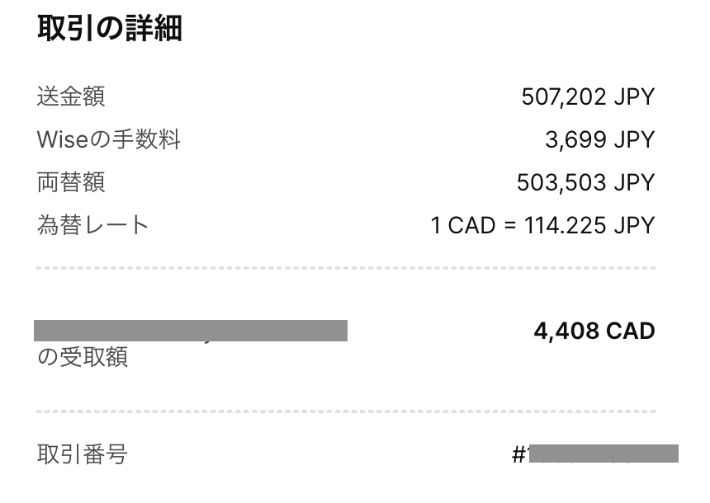Screen dimensions: 710x503
Task: Select the 取引番号 label
Action: pyautogui.click(x=83, y=454)
